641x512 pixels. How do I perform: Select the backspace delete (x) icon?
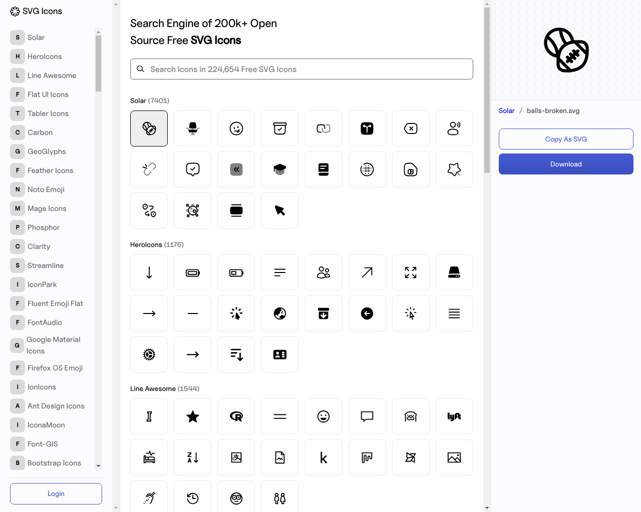[x=411, y=128]
